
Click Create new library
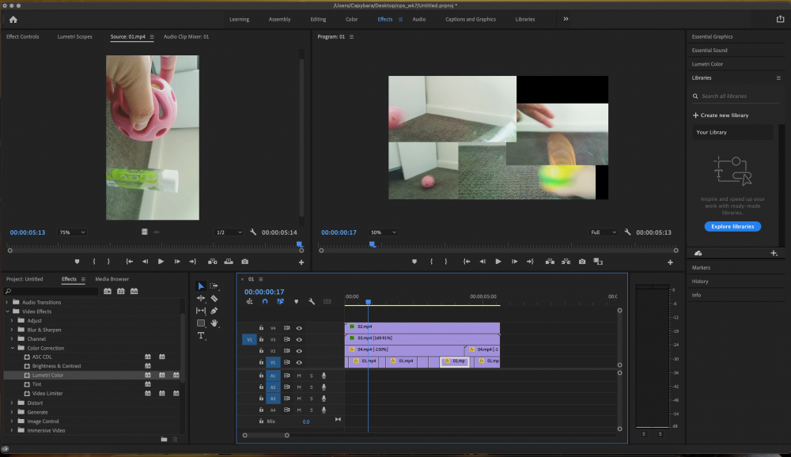pyautogui.click(x=721, y=115)
